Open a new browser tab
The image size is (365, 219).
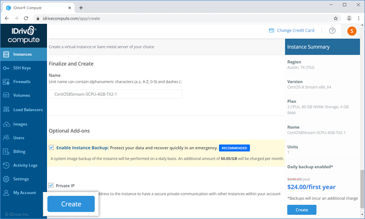(81, 8)
